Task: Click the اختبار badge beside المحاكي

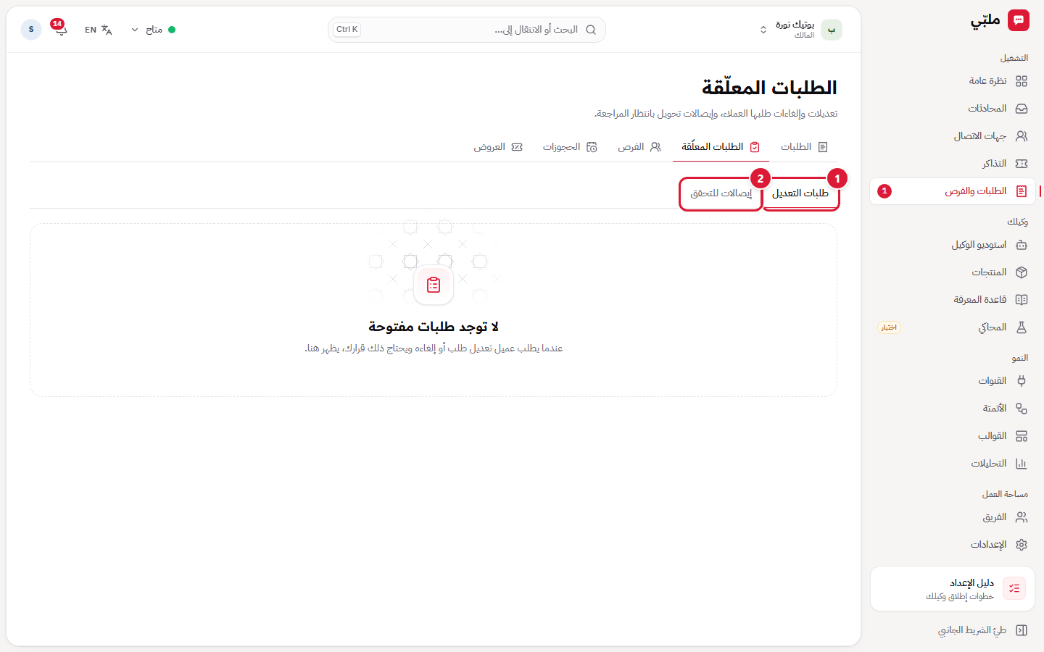Action: [889, 327]
